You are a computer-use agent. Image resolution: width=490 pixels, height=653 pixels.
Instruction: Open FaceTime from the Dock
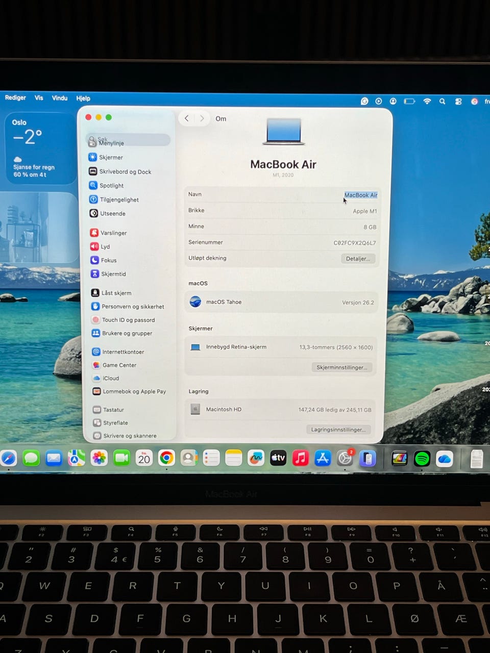[x=121, y=458]
